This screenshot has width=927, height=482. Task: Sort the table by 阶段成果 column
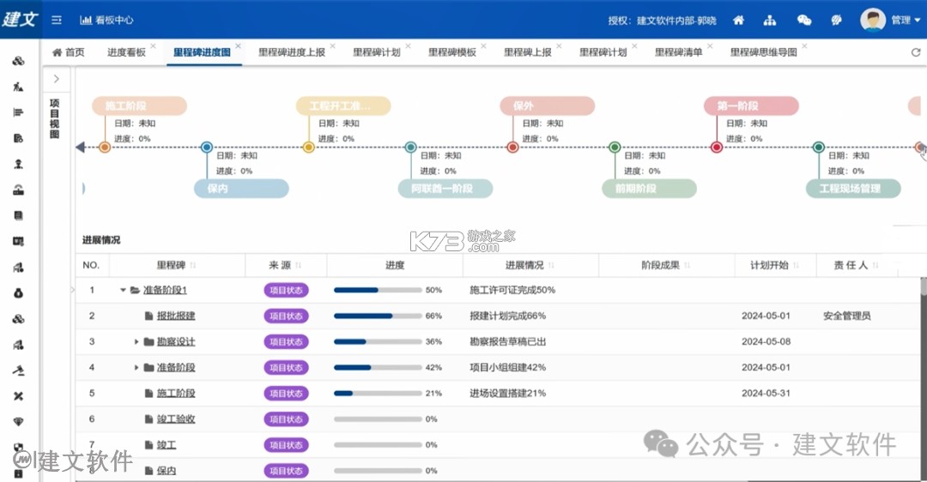tap(687, 265)
